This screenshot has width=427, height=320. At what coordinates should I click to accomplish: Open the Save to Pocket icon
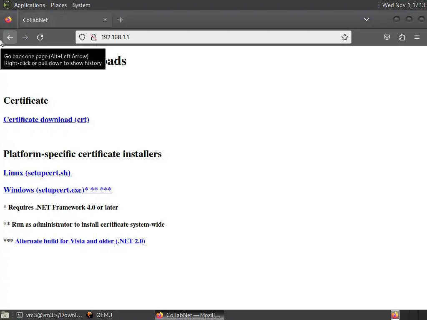[x=387, y=37]
